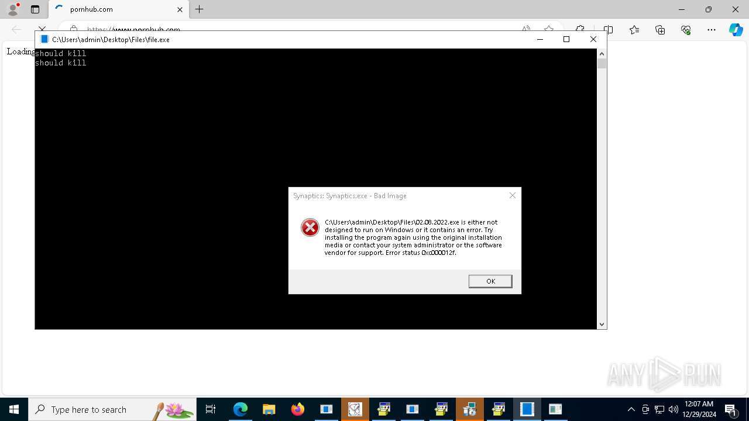Toggle Edge split screen view

coord(609,29)
